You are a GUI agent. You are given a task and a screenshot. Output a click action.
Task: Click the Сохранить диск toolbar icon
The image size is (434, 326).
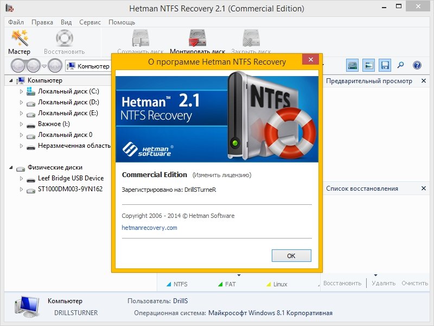pos(141,38)
